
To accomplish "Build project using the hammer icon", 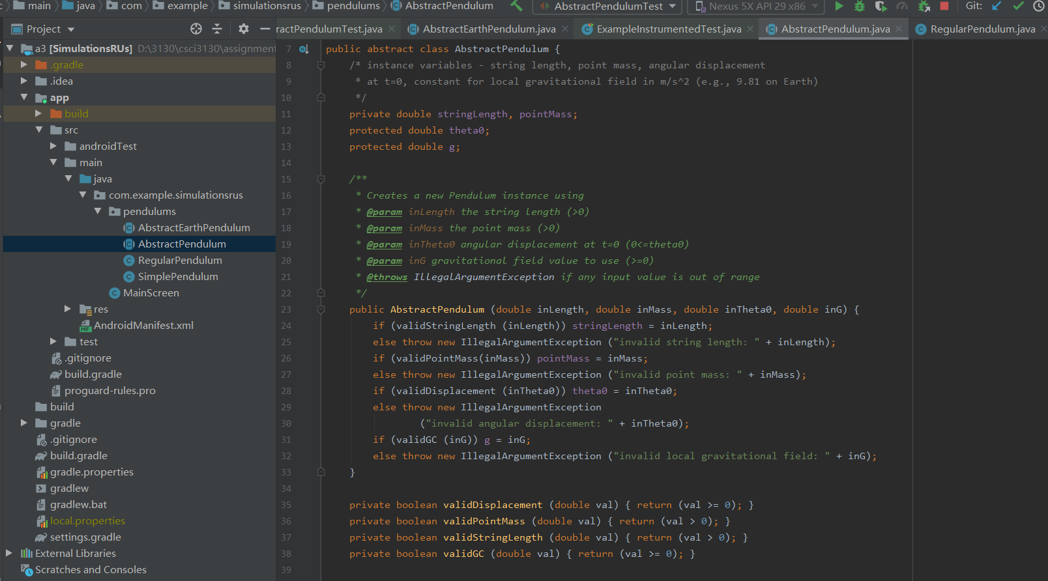I will coord(516,7).
